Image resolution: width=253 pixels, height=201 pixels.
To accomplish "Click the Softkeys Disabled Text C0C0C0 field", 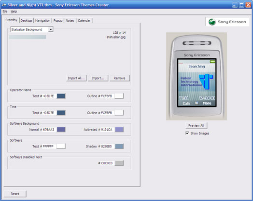I will [x=107, y=163].
